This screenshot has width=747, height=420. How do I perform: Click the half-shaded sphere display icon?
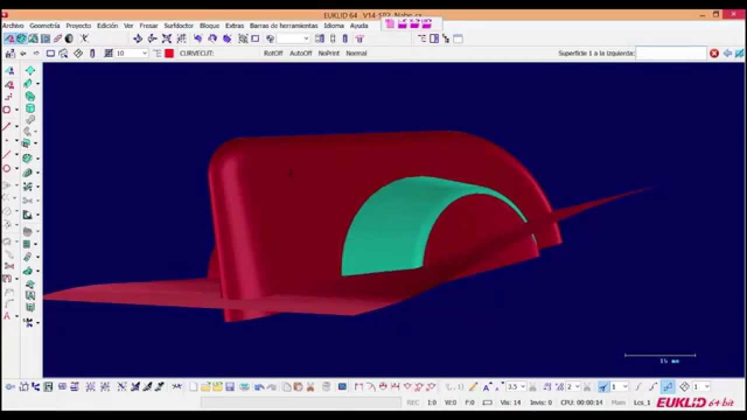point(69,38)
